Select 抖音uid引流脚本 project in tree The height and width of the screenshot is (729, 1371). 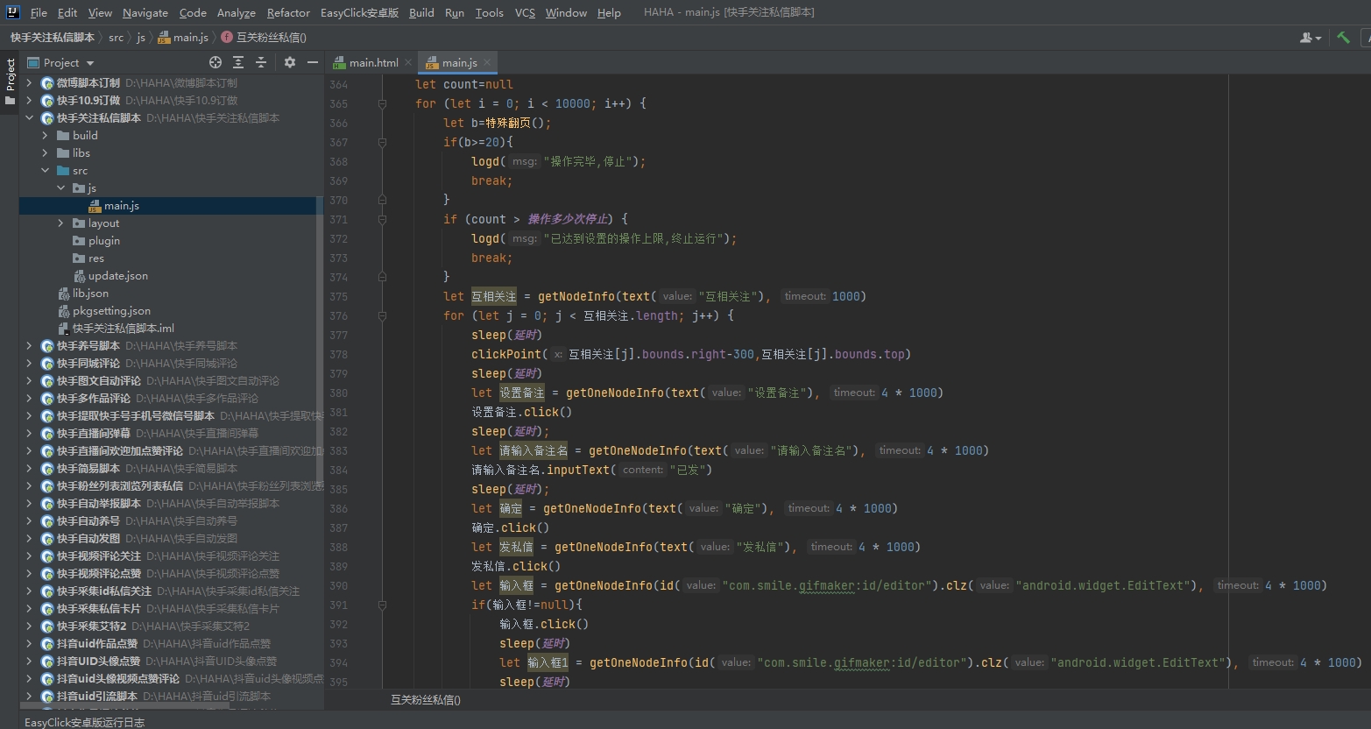(97, 696)
